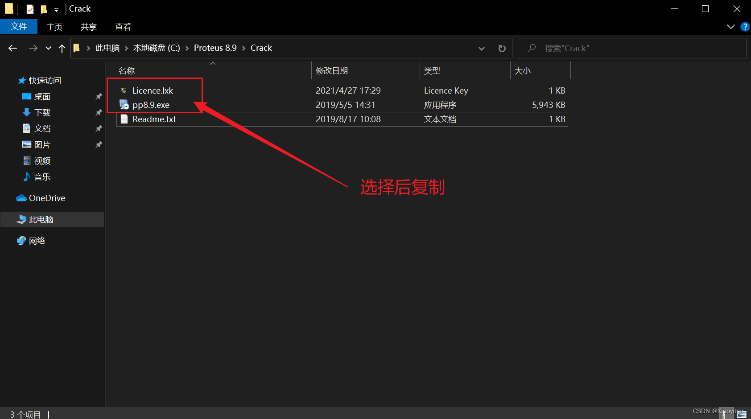The width and height of the screenshot is (751, 419).
Task: Select the Readme.txt file
Action: (154, 119)
